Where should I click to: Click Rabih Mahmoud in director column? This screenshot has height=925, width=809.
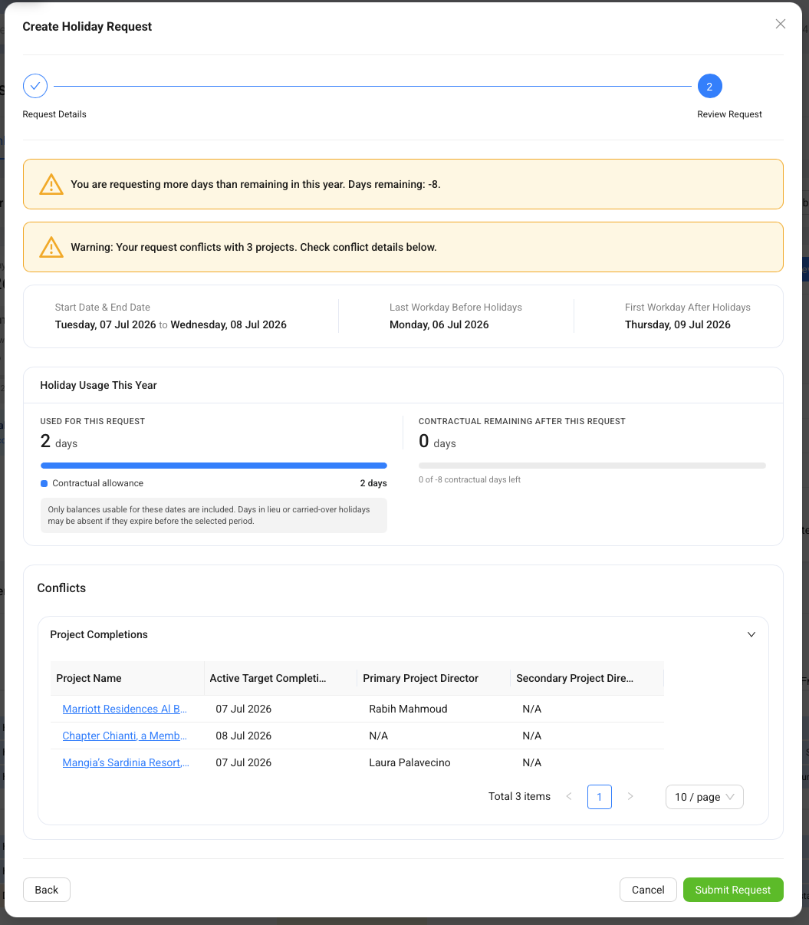click(x=408, y=709)
